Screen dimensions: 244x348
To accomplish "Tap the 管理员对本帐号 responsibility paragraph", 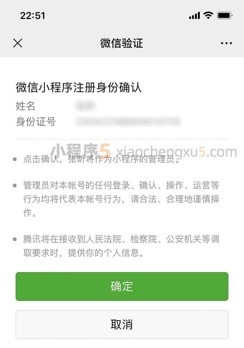I will 121,199.
